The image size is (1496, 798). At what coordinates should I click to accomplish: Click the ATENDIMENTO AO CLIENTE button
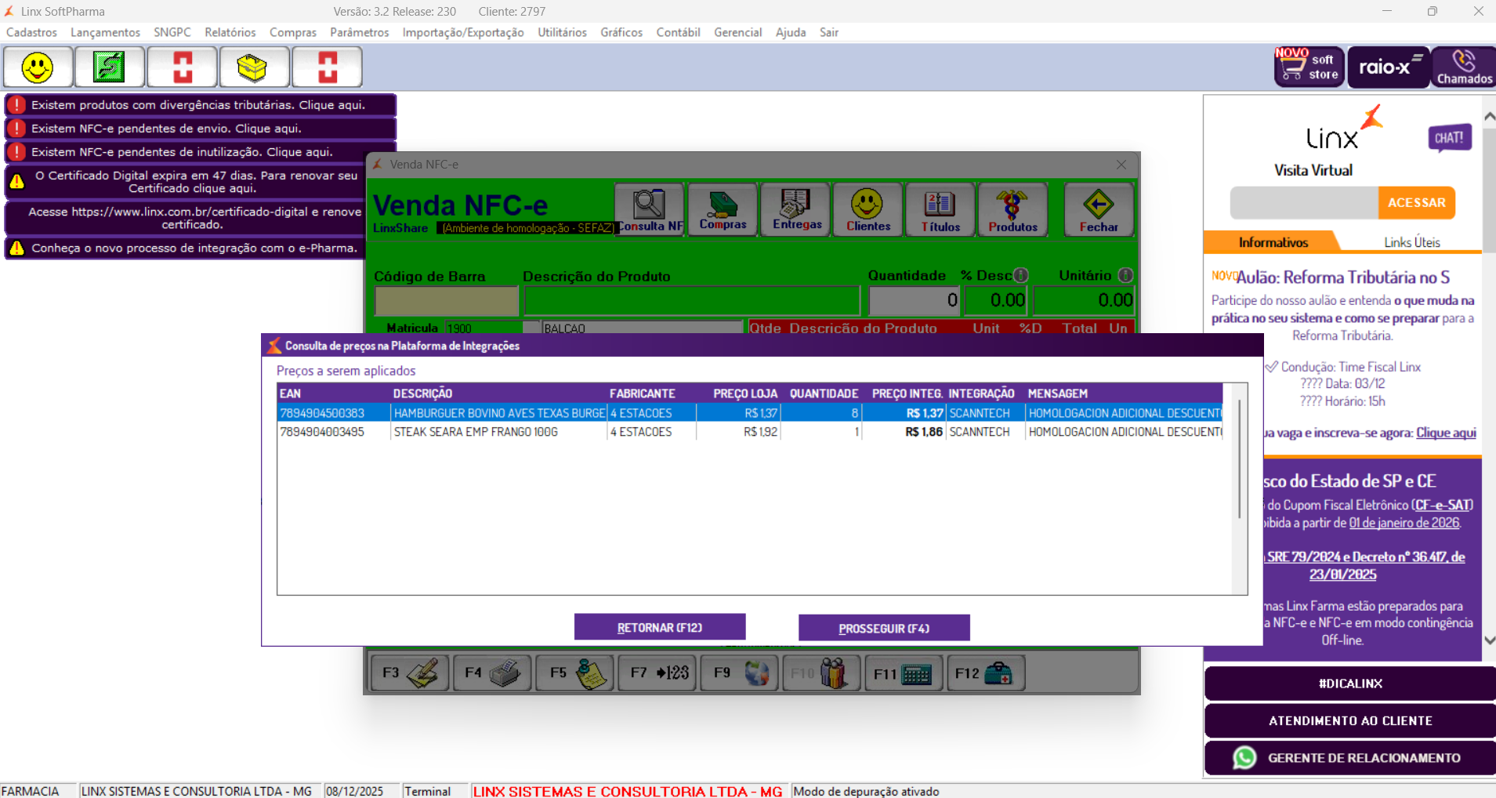point(1350,720)
